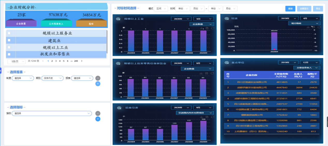The height and width of the screenshot is (146, 328).
Task: Click refresh icon in 限额以上批发零售住宿餐饮 chart
Action: [213, 73]
